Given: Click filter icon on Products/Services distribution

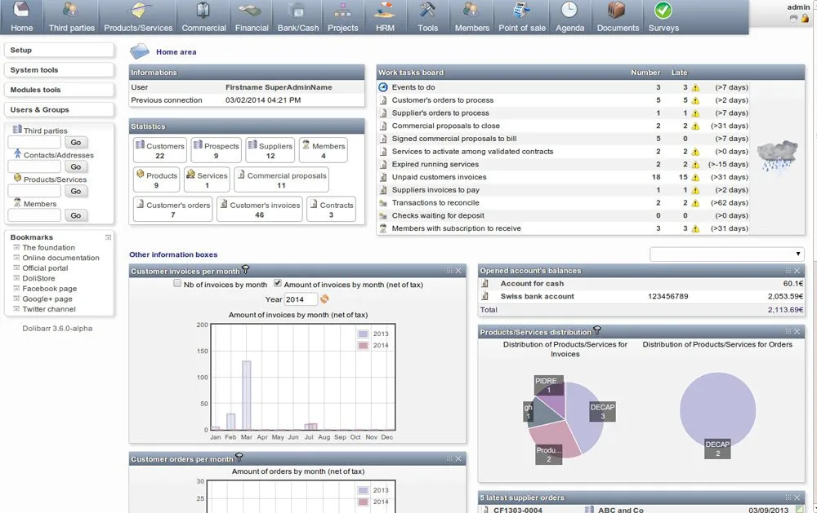Looking at the screenshot, I should point(597,330).
